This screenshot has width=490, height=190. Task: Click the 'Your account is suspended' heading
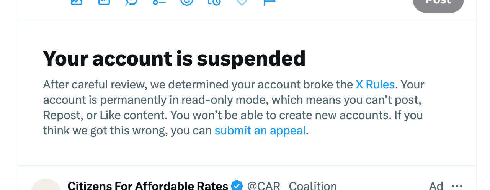tap(174, 59)
